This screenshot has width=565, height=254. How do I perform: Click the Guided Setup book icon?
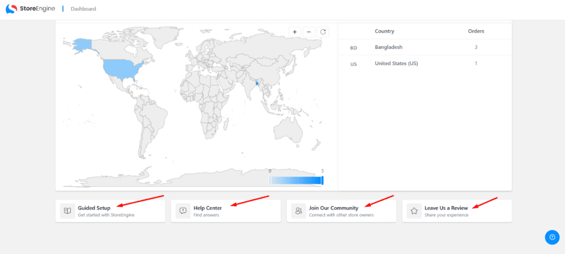pyautogui.click(x=67, y=211)
